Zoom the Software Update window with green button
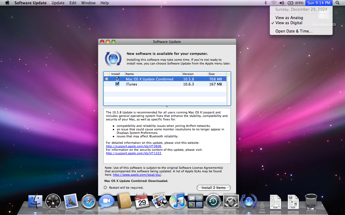 [x=113, y=42]
